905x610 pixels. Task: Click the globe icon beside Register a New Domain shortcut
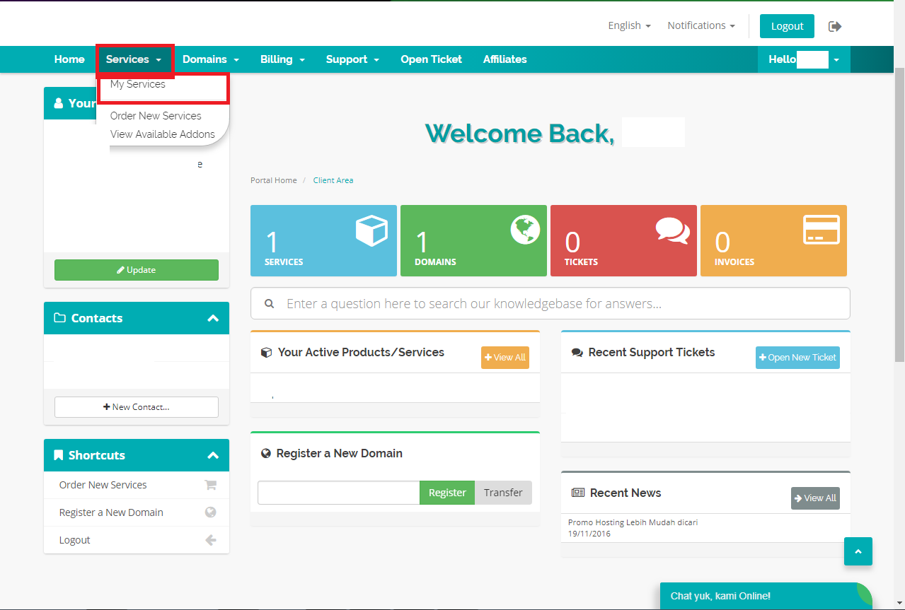tap(210, 512)
